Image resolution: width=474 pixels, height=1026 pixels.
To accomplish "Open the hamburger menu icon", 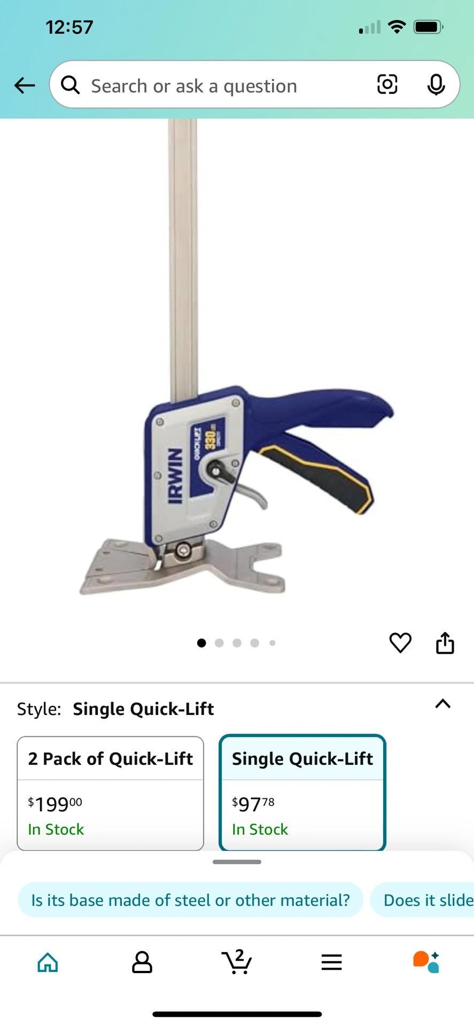I will pyautogui.click(x=331, y=962).
